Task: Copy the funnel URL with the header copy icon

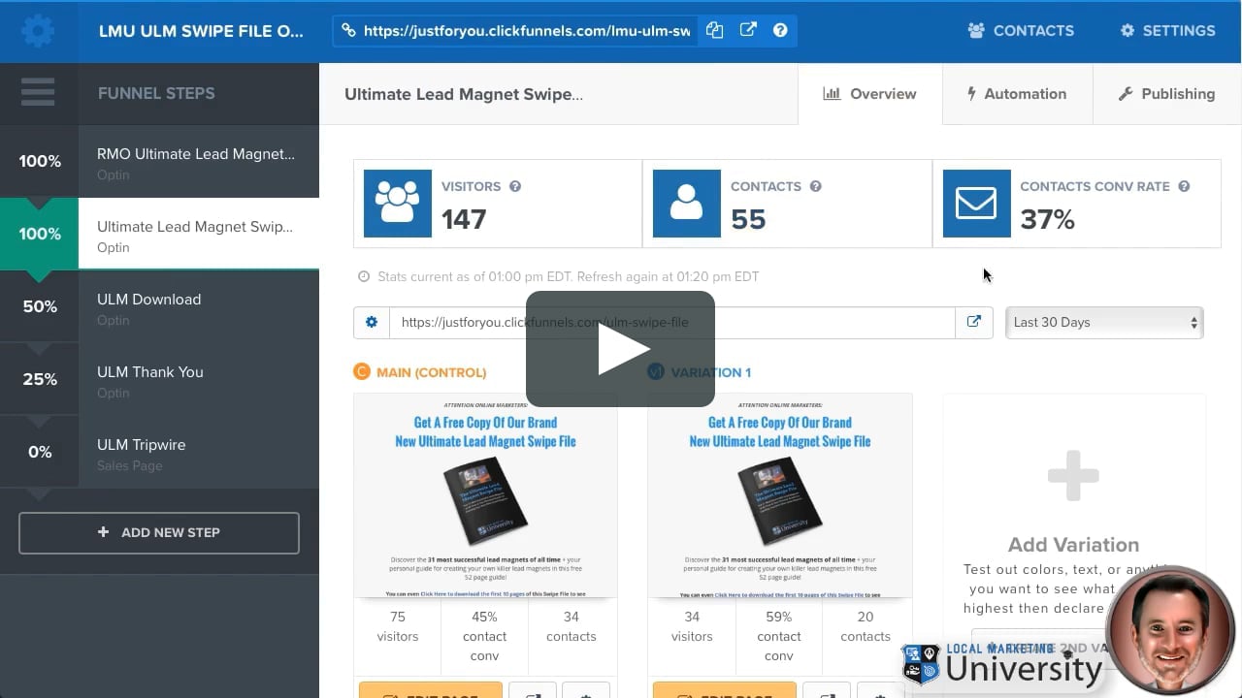Action: (x=715, y=30)
